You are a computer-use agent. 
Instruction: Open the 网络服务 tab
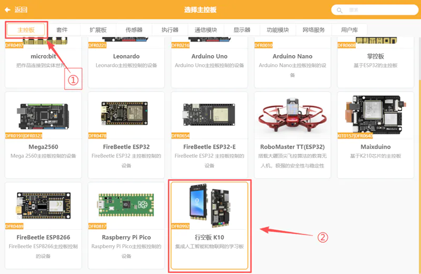click(314, 30)
